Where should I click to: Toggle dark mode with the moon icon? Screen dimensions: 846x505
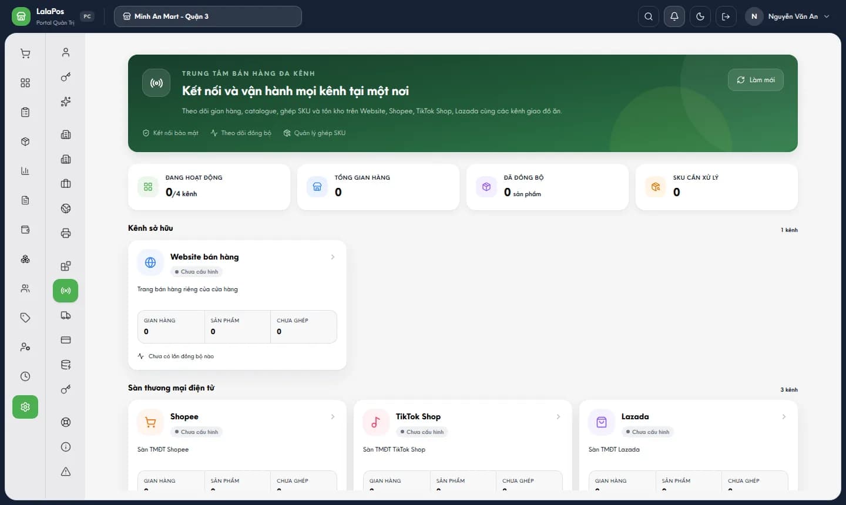click(700, 16)
